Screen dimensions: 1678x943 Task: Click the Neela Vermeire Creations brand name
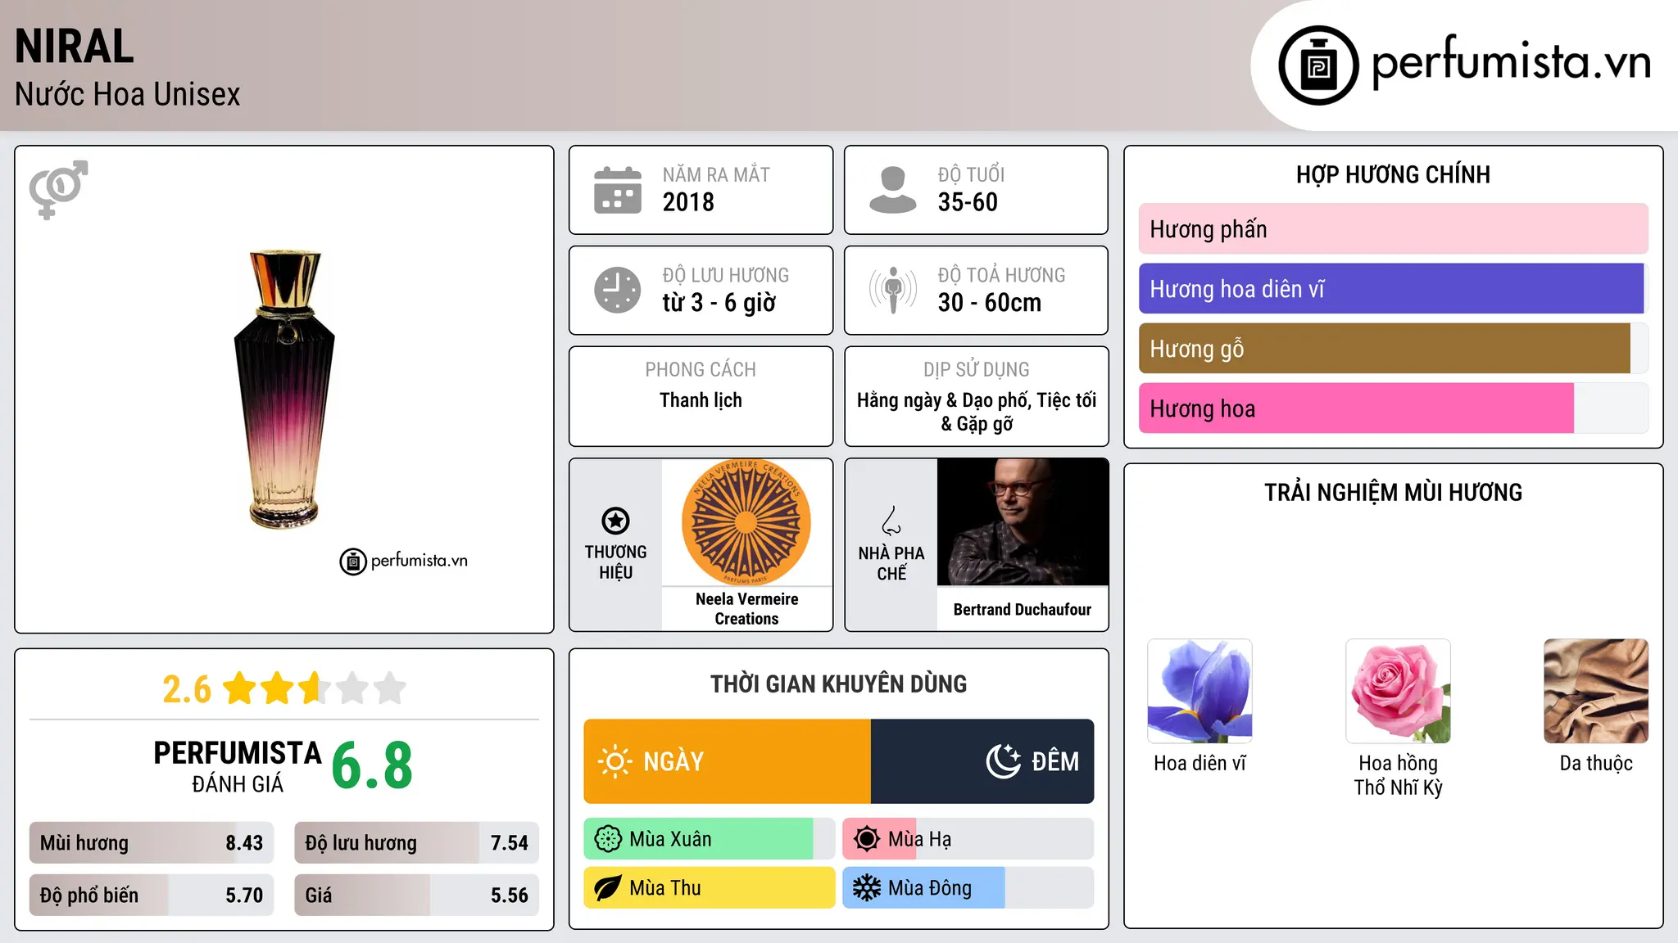746,609
